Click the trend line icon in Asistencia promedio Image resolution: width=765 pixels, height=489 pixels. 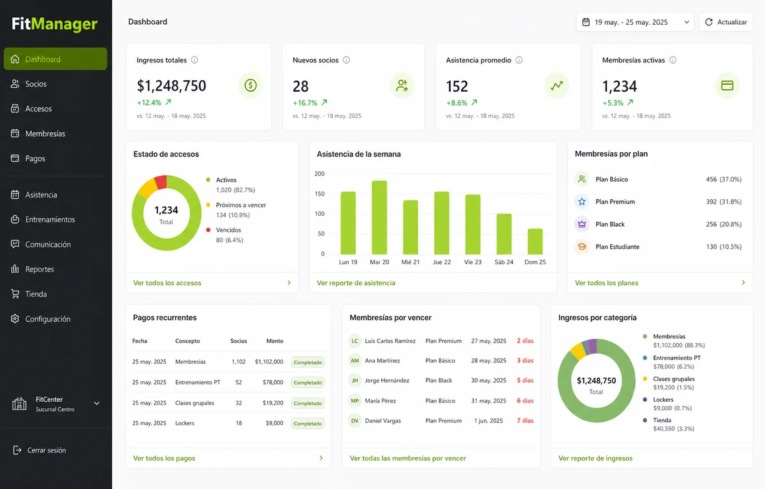click(x=557, y=85)
